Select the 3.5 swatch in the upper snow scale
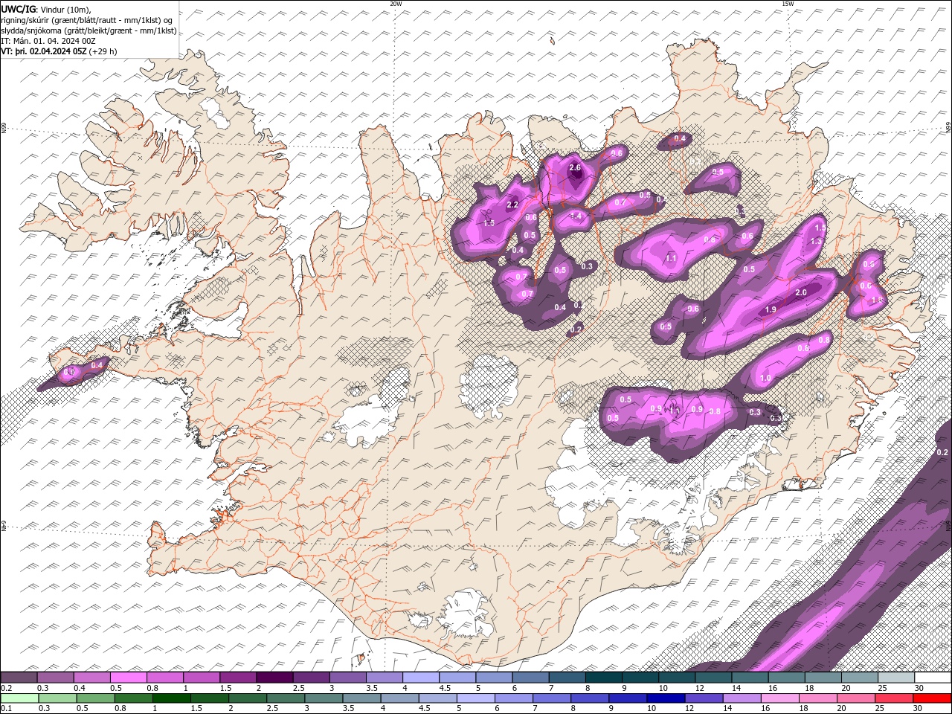This screenshot has width=952, height=714. tap(384, 678)
